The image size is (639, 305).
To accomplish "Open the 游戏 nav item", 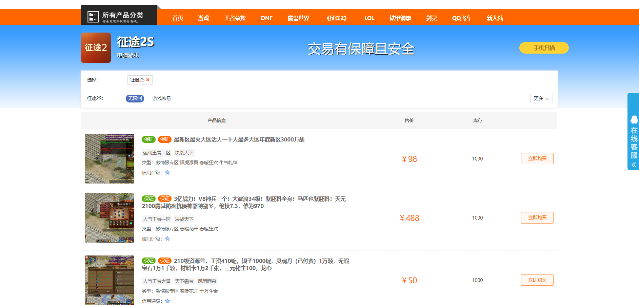I will [203, 18].
